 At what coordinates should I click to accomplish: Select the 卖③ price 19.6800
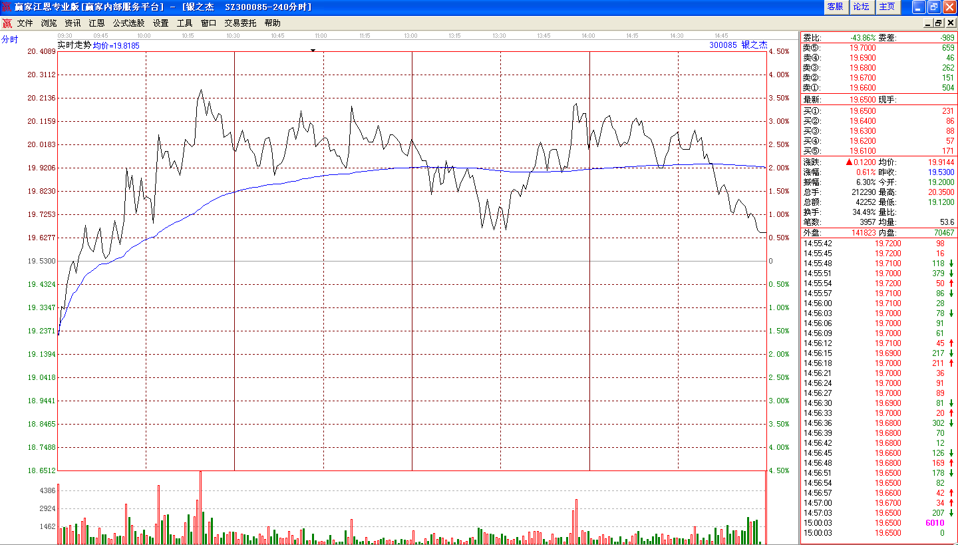[x=863, y=68]
